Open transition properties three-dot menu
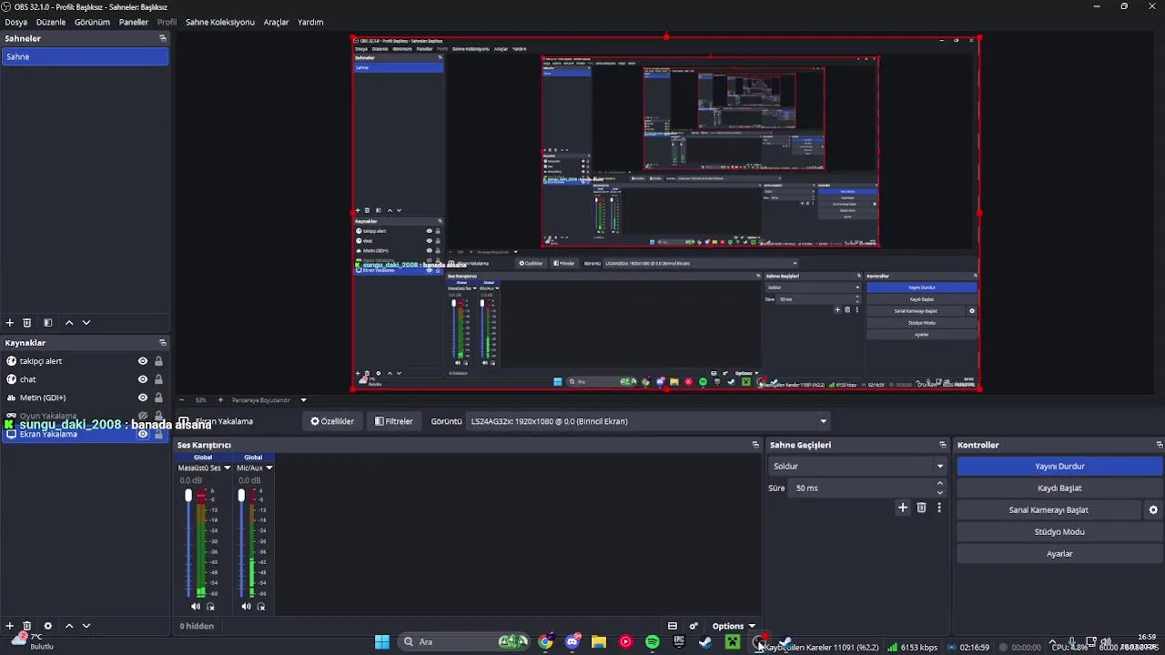This screenshot has height=655, width=1165. 939,508
